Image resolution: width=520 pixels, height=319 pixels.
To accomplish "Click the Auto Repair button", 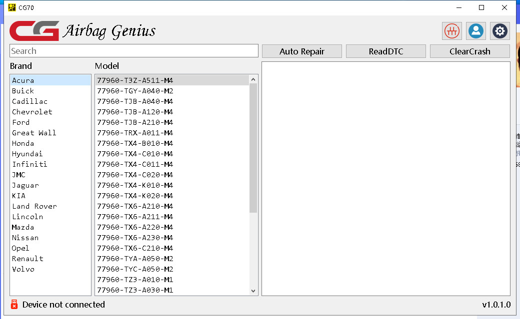I will (302, 51).
